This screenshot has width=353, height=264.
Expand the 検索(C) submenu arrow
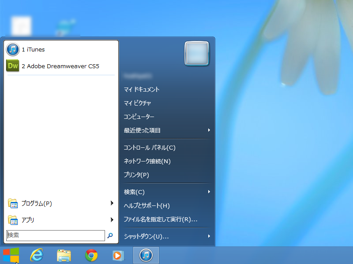tap(209, 192)
